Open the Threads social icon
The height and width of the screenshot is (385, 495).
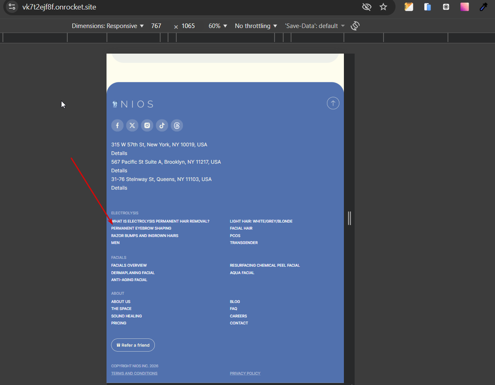[x=177, y=125]
